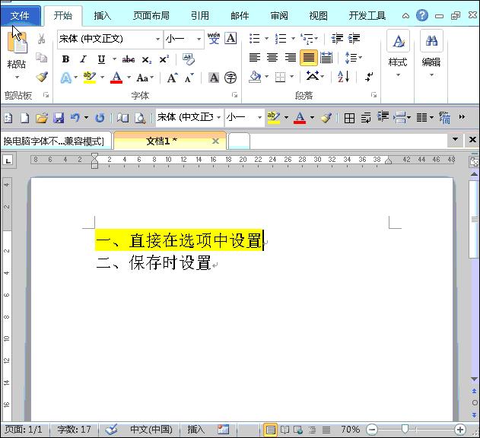The width and height of the screenshot is (480, 438).
Task: Click the Sort A-Z icon
Action: point(344,77)
